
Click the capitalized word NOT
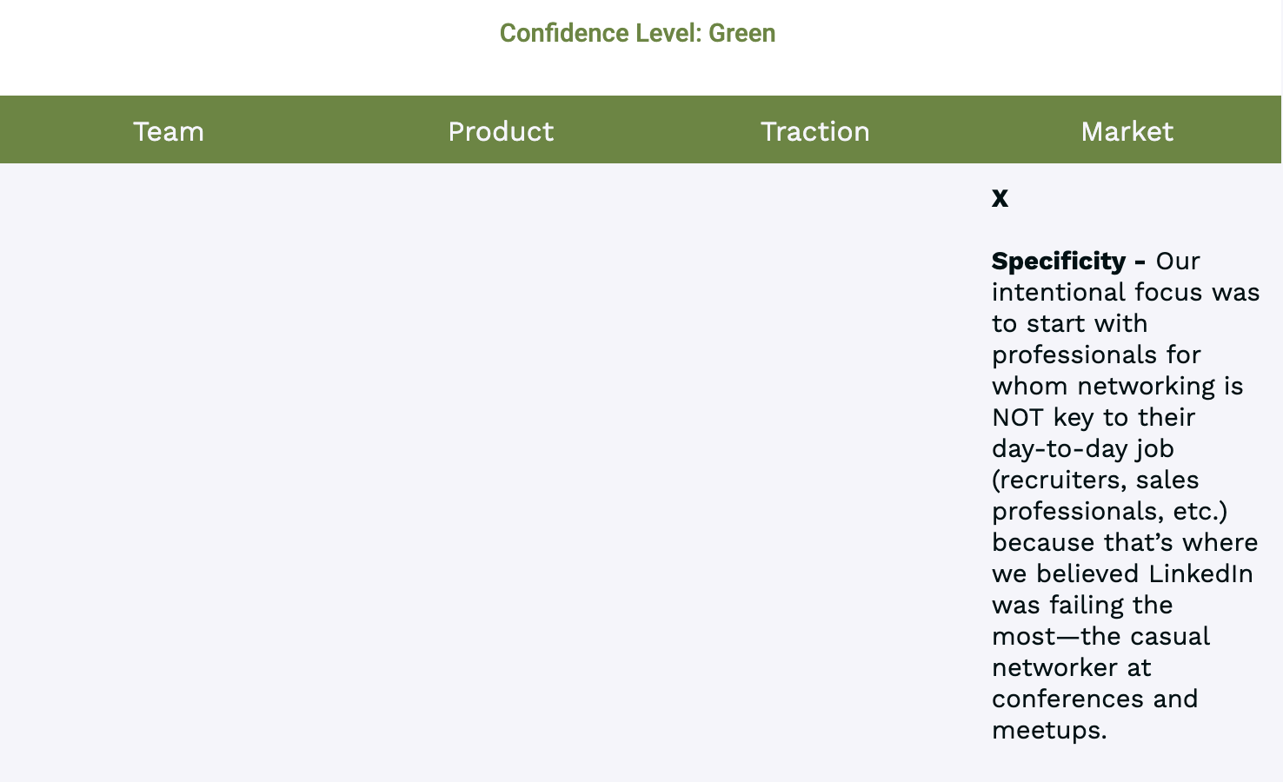point(1018,417)
